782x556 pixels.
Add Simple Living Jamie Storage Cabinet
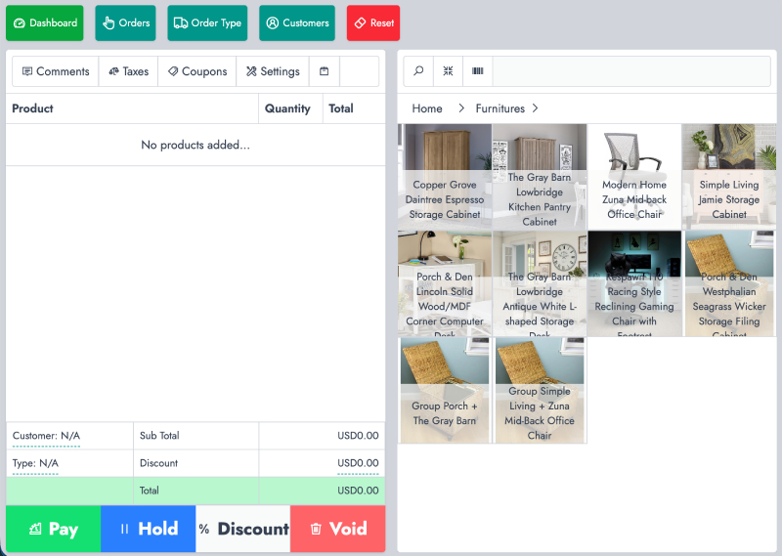pos(729,177)
